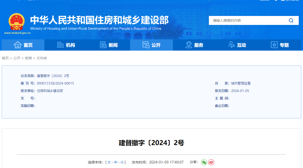Screen dimensions: 303x168
Task: Open the 文件库 breadcrumb link
Action: tap(42, 58)
